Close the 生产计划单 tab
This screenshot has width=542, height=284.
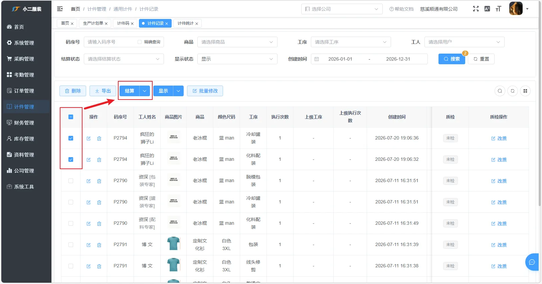tap(106, 24)
